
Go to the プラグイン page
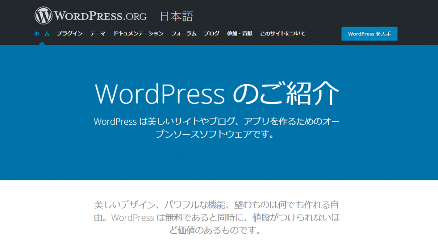click(x=69, y=33)
